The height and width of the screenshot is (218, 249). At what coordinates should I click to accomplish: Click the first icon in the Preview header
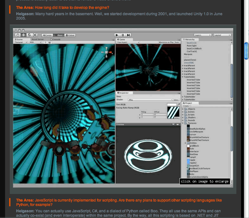(173, 124)
